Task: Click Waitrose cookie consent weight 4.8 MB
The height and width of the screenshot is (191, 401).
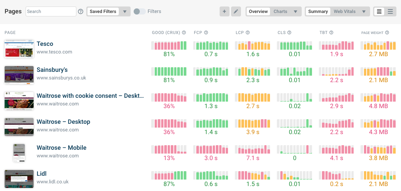Action: (x=378, y=106)
